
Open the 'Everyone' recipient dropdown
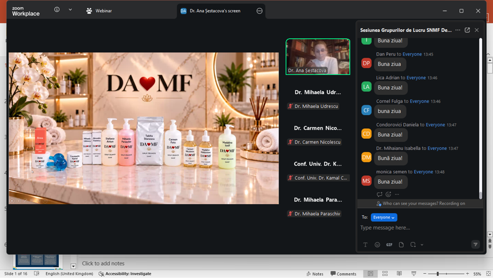click(384, 217)
